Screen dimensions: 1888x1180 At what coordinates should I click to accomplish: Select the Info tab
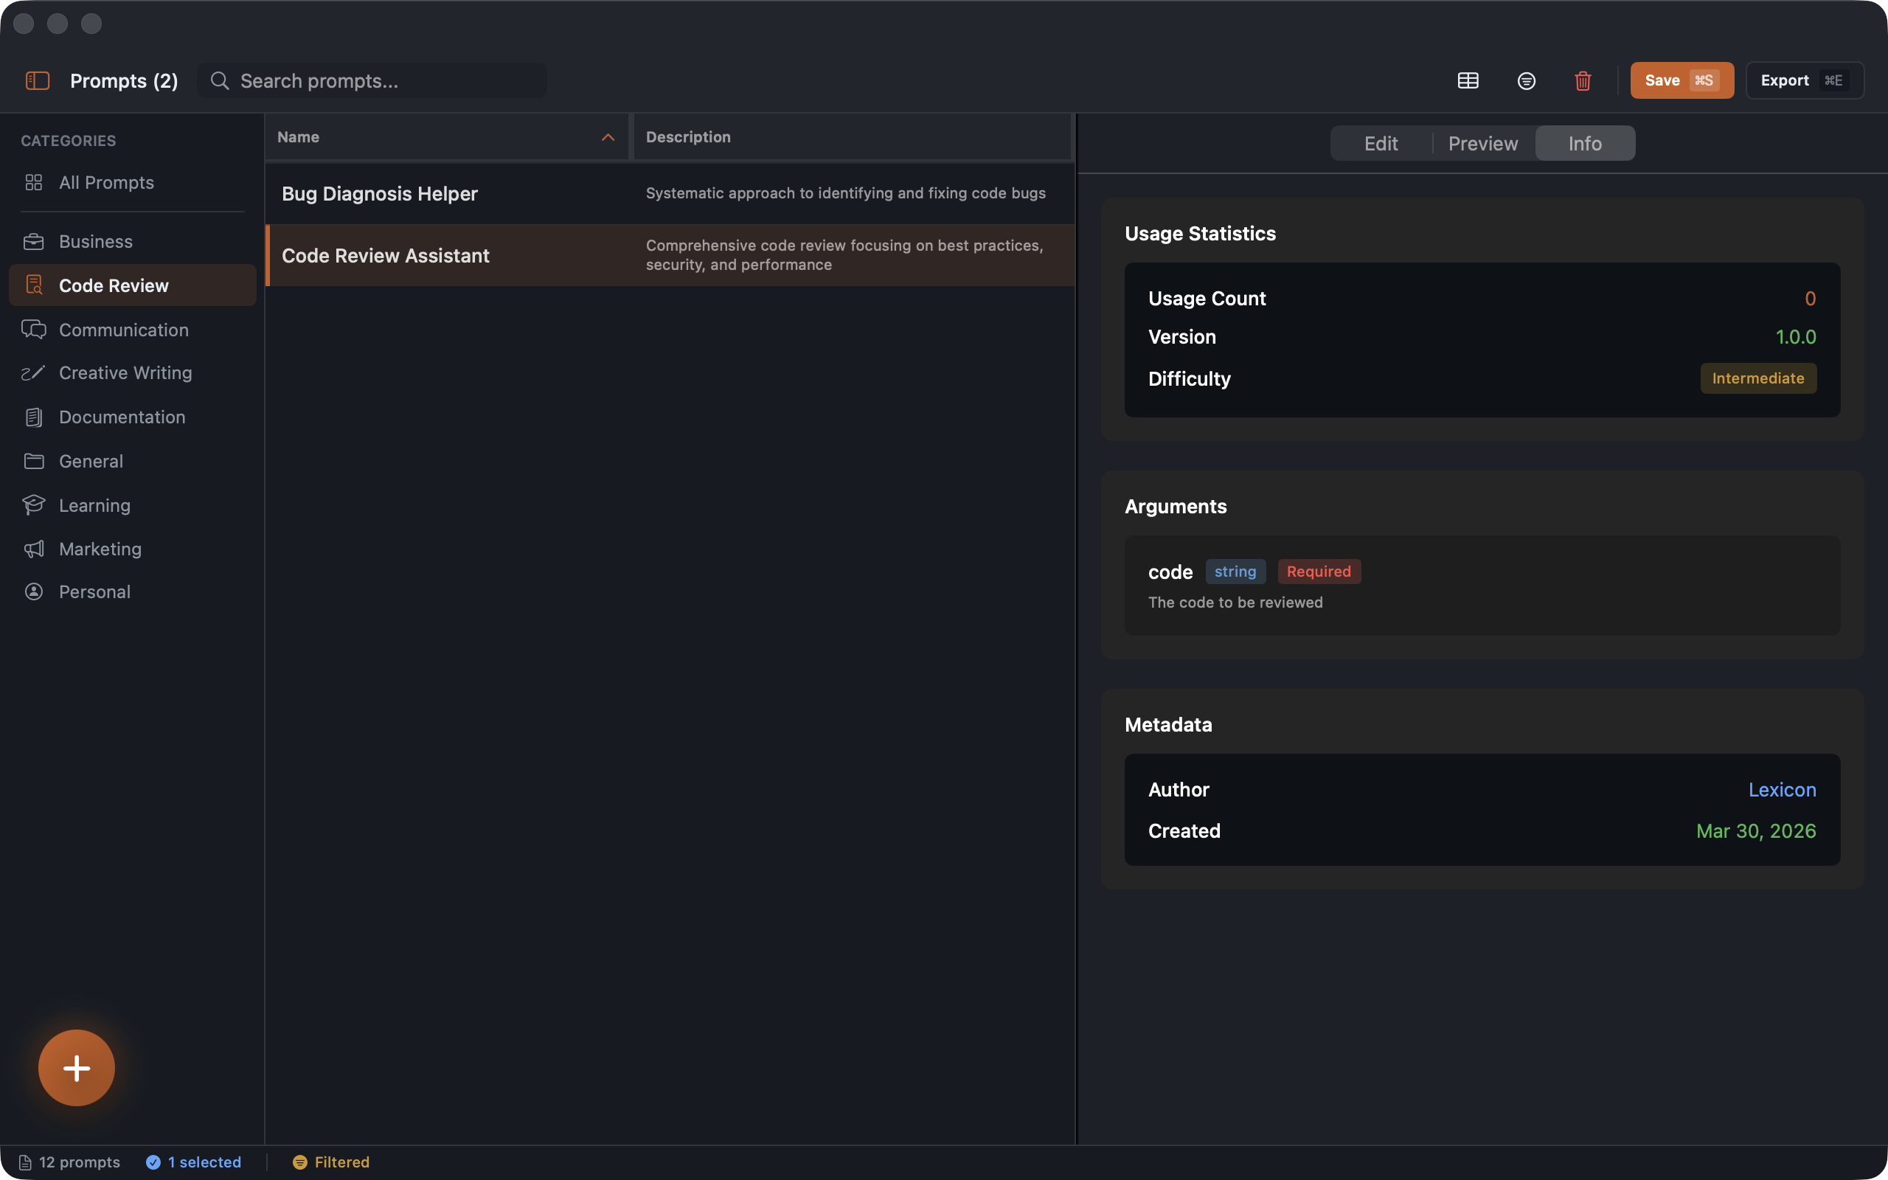click(1584, 143)
